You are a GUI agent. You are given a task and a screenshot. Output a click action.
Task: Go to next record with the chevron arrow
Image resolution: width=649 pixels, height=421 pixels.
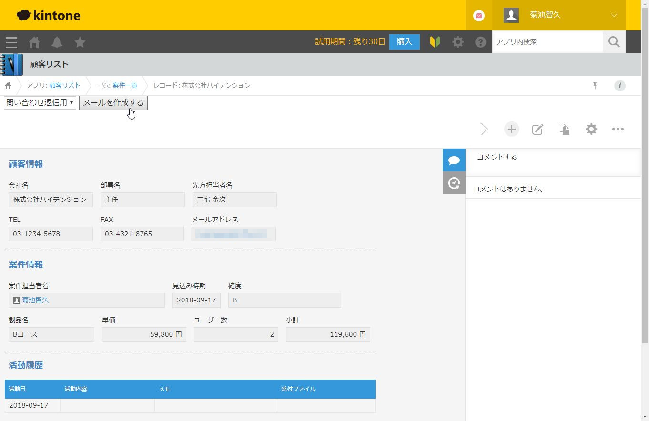[485, 129]
